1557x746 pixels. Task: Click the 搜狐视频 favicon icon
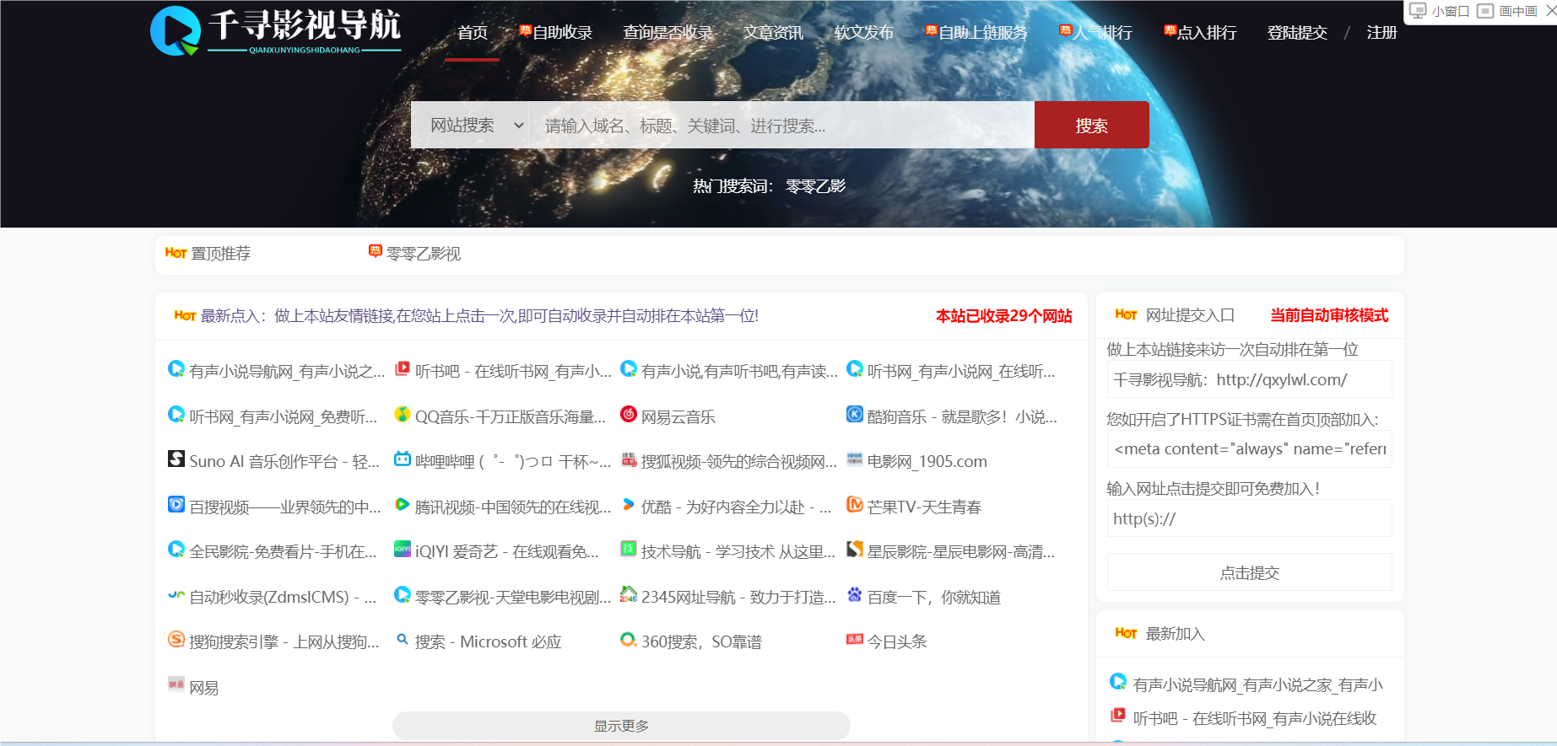coord(629,459)
